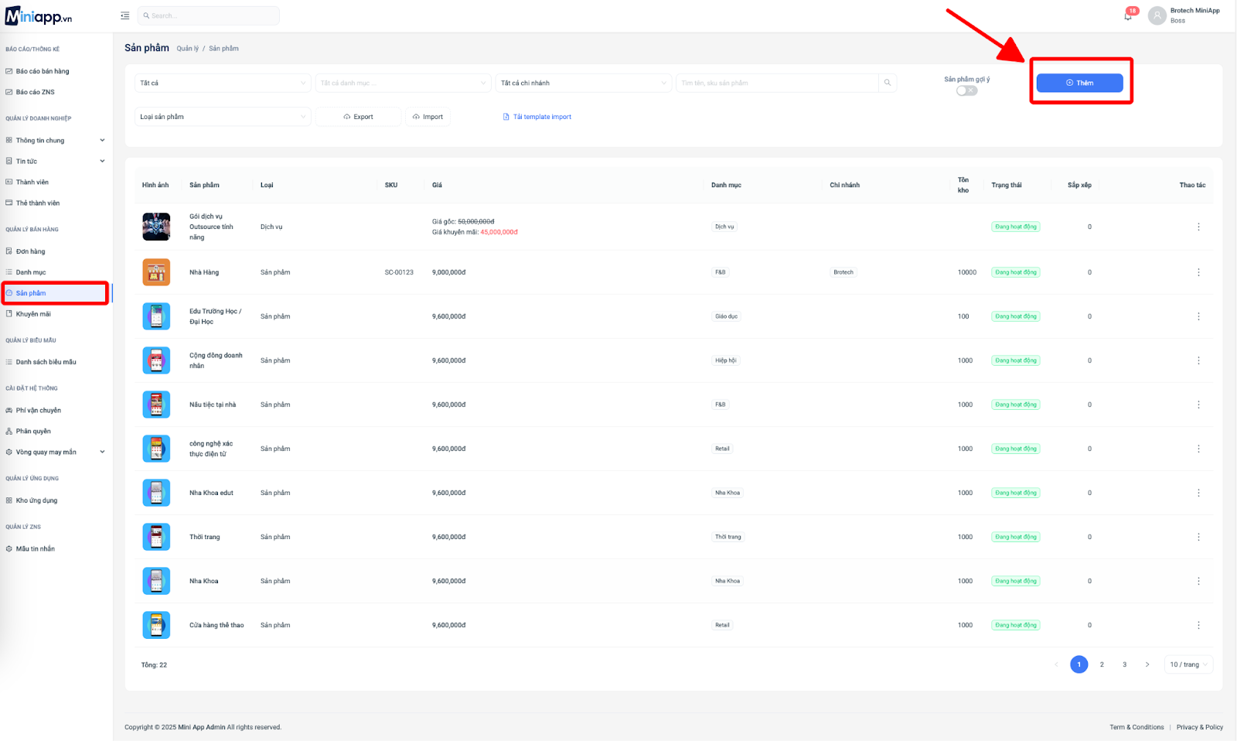Toggle the Sản phẩm gợi ý switch
The width and height of the screenshot is (1237, 741).
click(966, 90)
